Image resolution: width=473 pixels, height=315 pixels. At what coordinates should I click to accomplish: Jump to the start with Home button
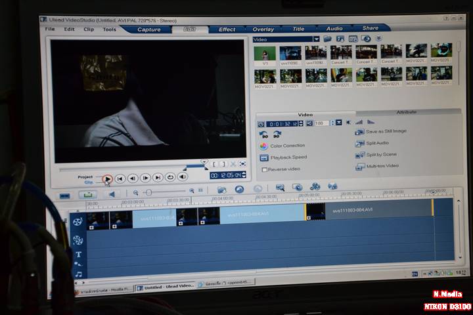pyautogui.click(x=120, y=178)
